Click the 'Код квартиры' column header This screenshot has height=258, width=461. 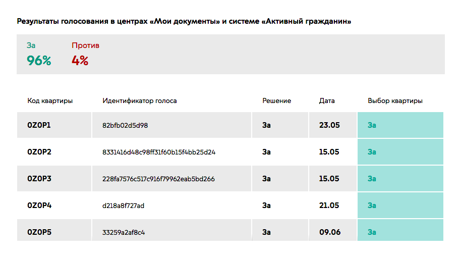(x=50, y=100)
